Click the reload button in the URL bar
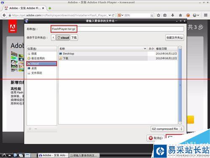Screen dimensions: 210x158 [x=113, y=15]
